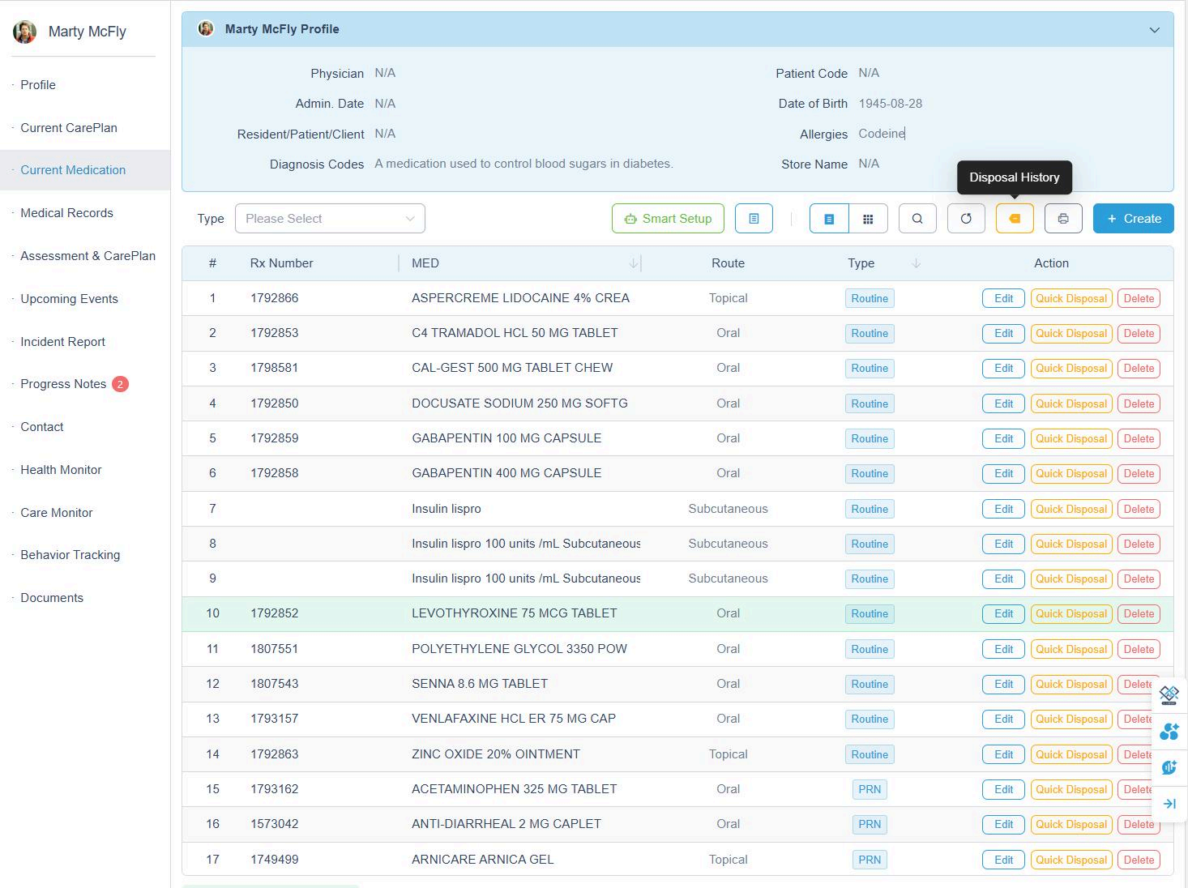
Task: Select the ZINC OXIDE 20% OINTMENT row
Action: [495, 754]
